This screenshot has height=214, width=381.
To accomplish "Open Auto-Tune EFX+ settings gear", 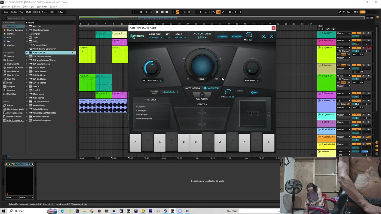I will [263, 37].
